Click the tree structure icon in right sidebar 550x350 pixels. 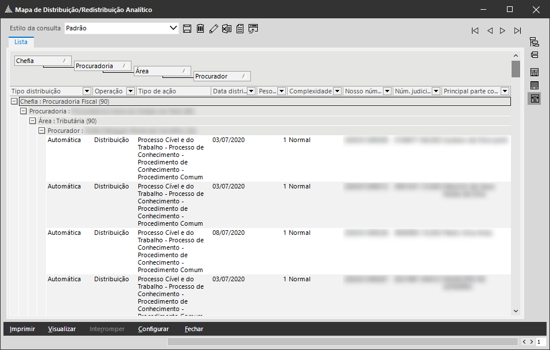tap(534, 42)
